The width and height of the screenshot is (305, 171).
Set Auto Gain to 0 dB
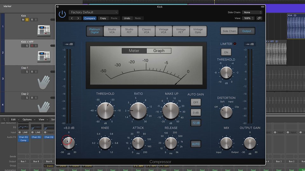pyautogui.click(x=196, y=113)
